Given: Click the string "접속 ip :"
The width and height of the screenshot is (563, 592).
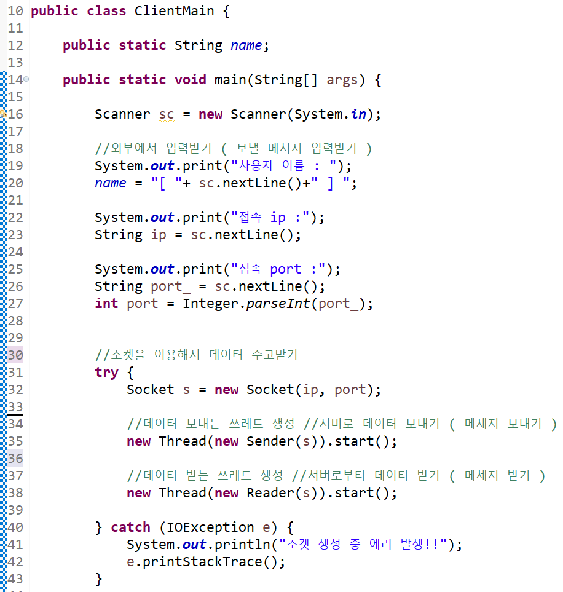Looking at the screenshot, I should point(270,218).
